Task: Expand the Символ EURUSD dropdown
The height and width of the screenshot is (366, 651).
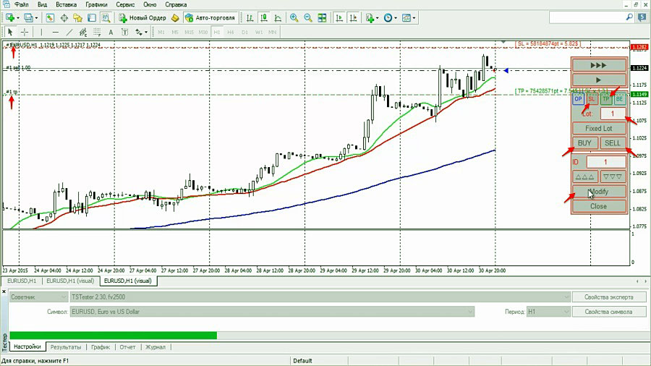Action: click(271, 312)
